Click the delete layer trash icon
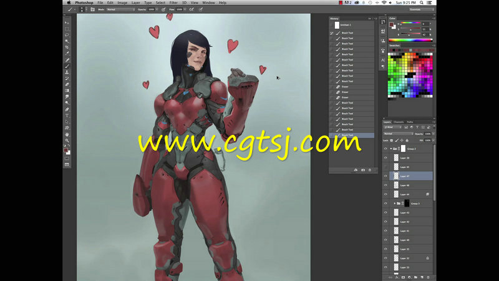The height and width of the screenshot is (281, 499). (428, 277)
